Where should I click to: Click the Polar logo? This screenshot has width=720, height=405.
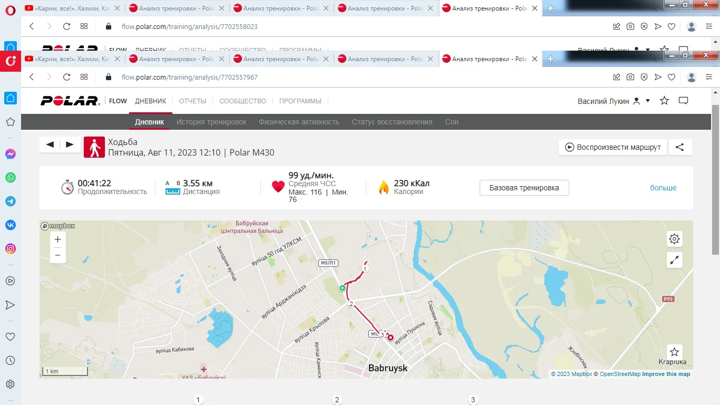pos(71,101)
